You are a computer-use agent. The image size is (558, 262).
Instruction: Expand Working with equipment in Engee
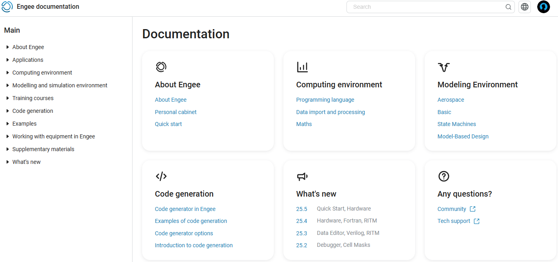click(50, 136)
